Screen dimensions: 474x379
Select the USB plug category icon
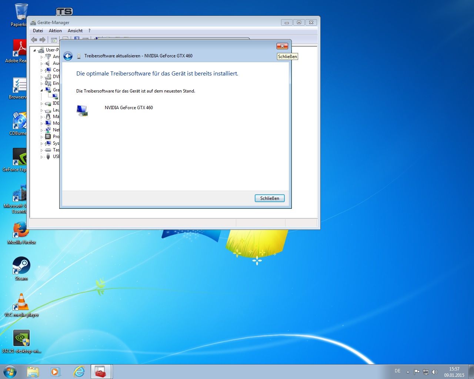coord(48,157)
